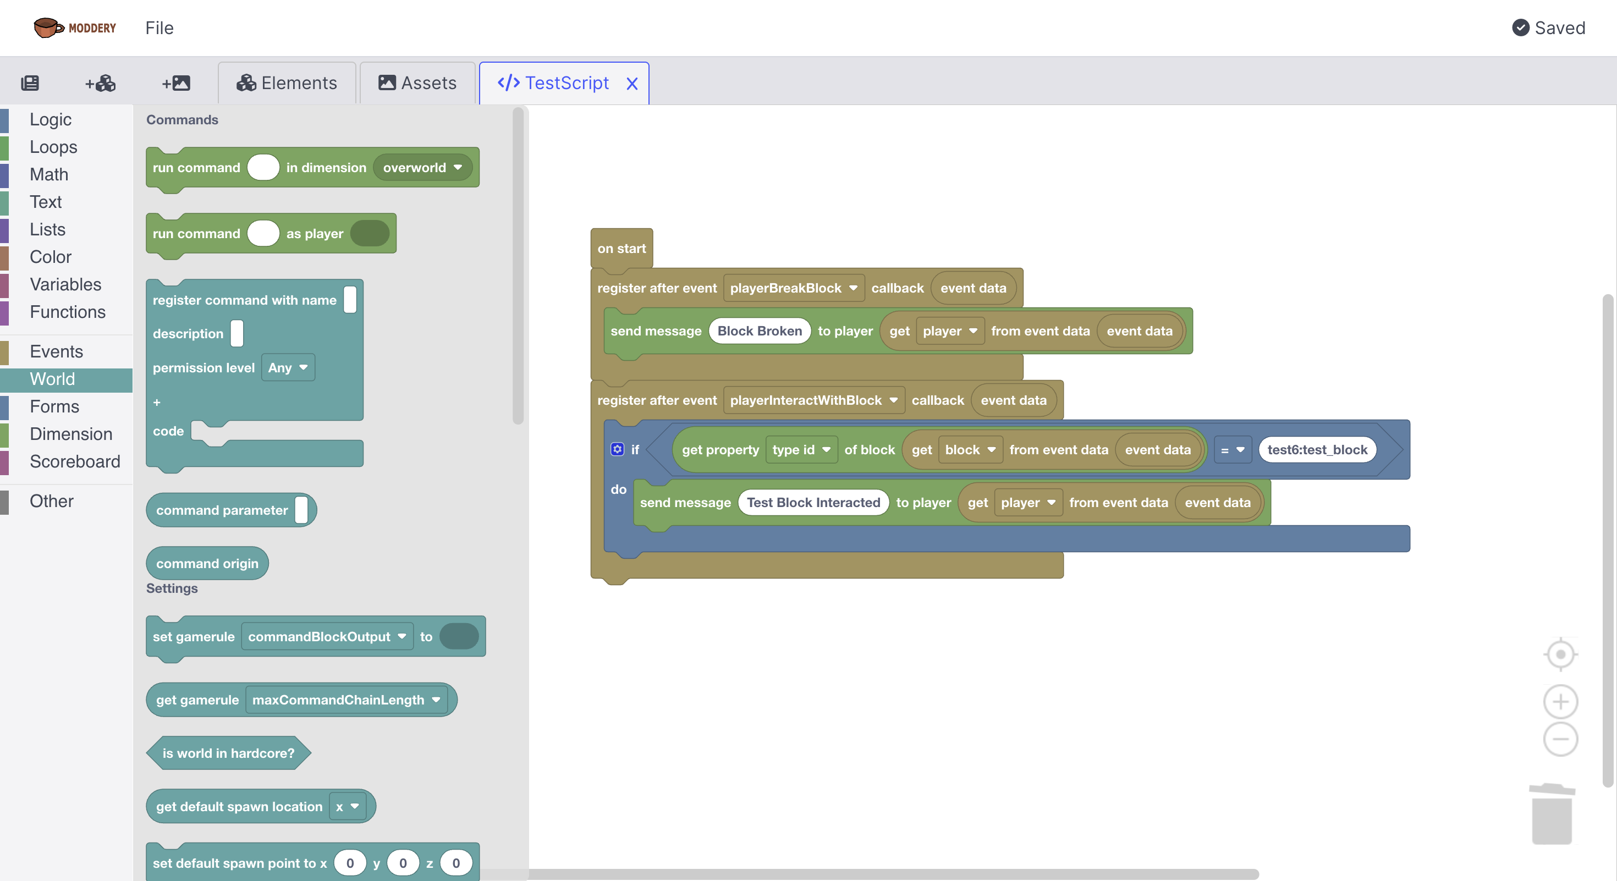Click the boolean slot of set gamerule block
Screen dimensions: 1617x881
click(459, 636)
